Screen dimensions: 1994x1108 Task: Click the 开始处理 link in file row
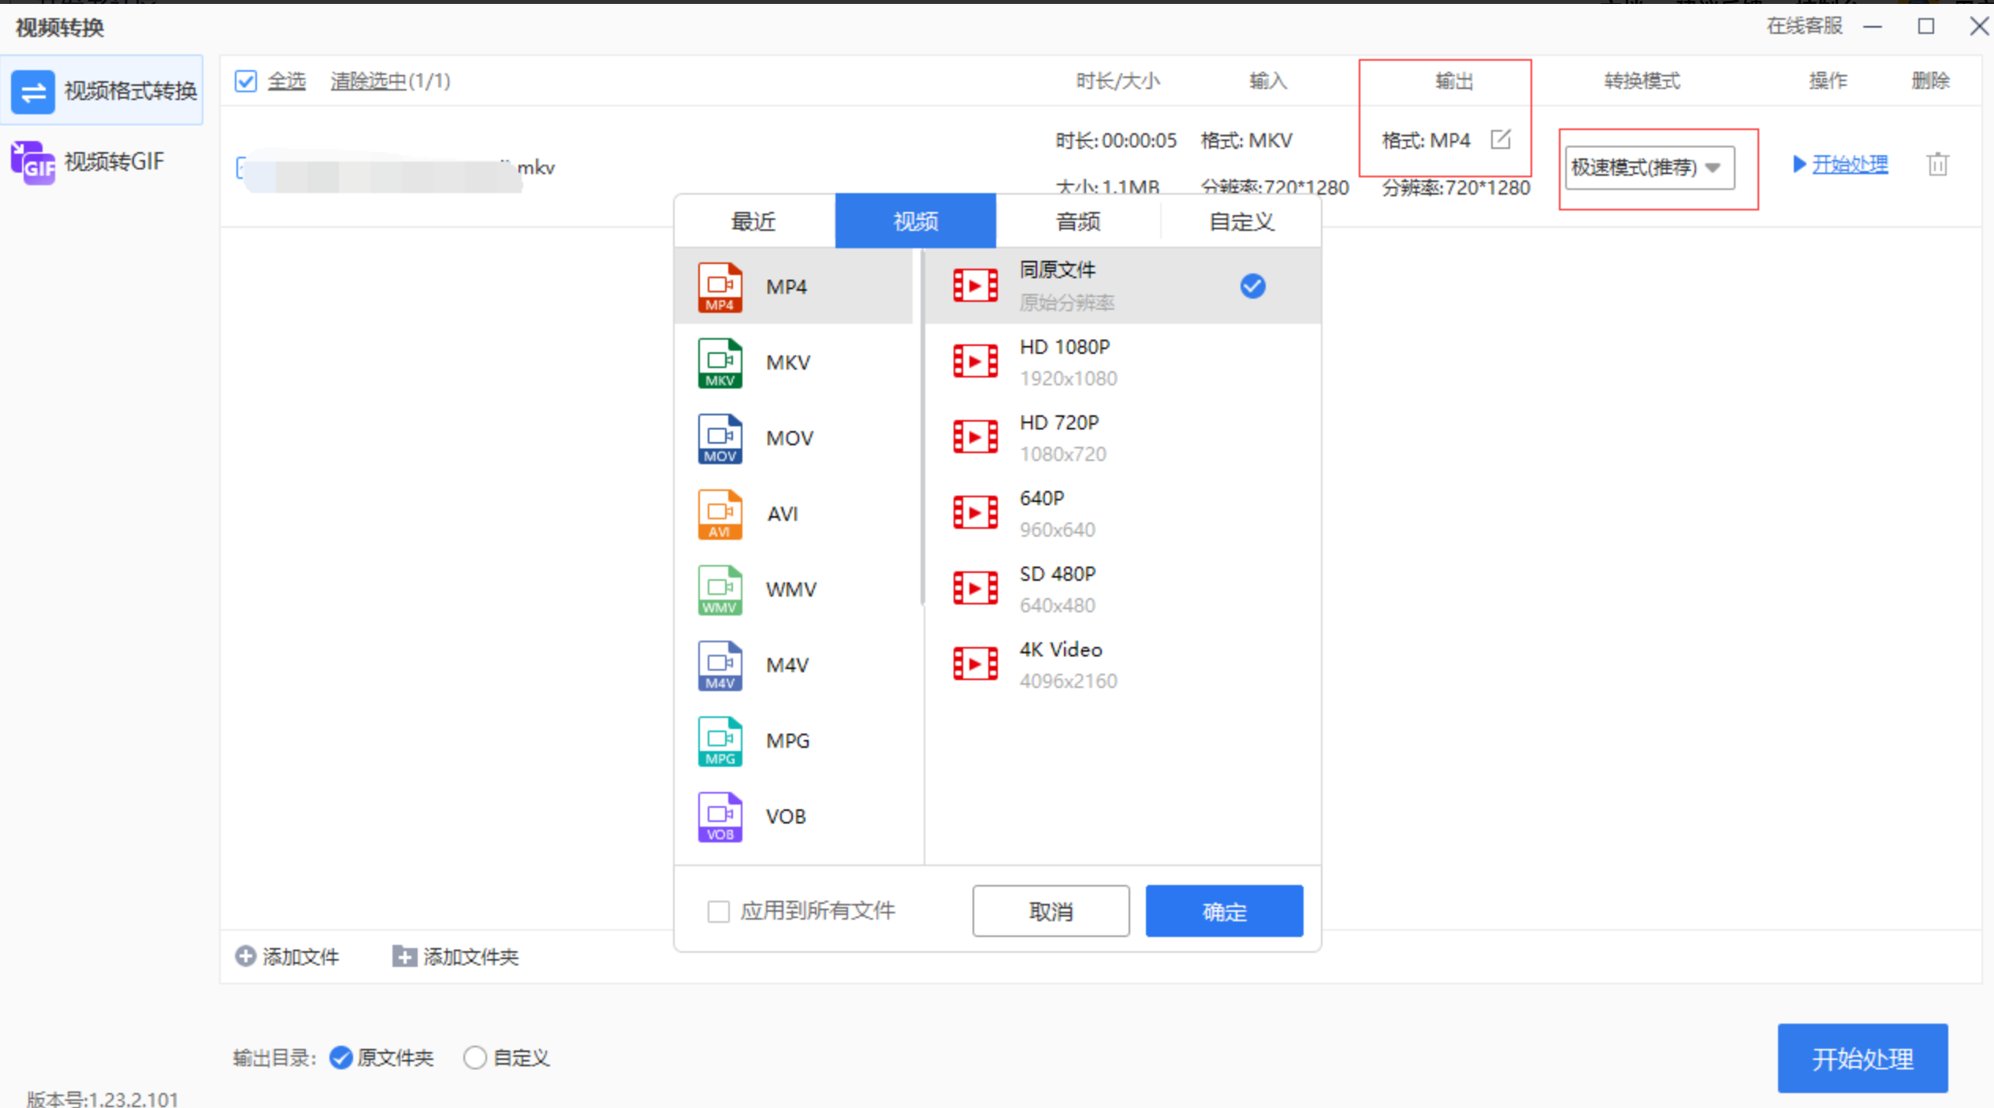[1849, 165]
